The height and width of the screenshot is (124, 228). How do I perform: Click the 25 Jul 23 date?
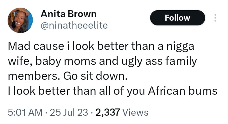[69, 113]
